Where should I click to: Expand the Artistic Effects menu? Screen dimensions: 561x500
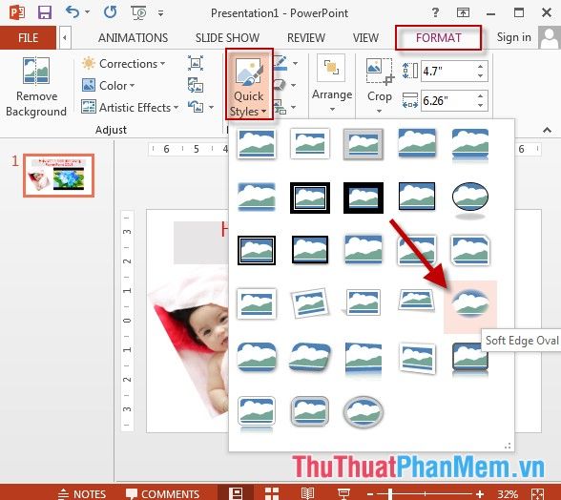[x=130, y=108]
